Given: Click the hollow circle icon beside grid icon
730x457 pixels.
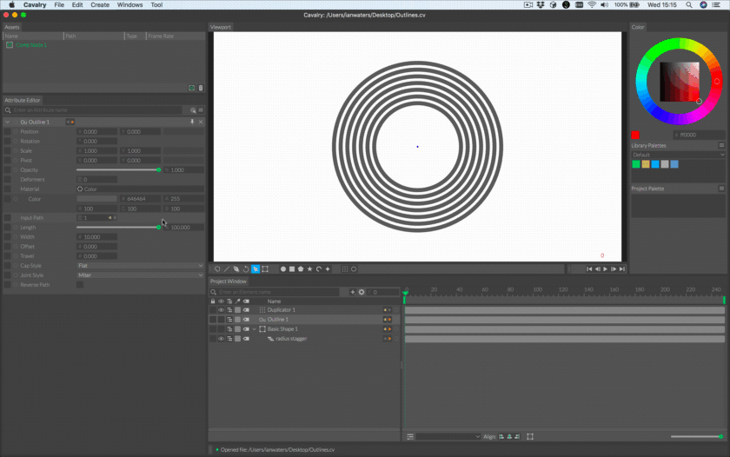Looking at the screenshot, I should click(x=354, y=269).
